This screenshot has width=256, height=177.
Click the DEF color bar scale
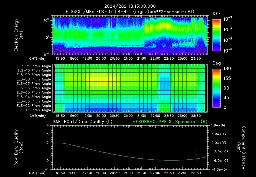[216, 35]
